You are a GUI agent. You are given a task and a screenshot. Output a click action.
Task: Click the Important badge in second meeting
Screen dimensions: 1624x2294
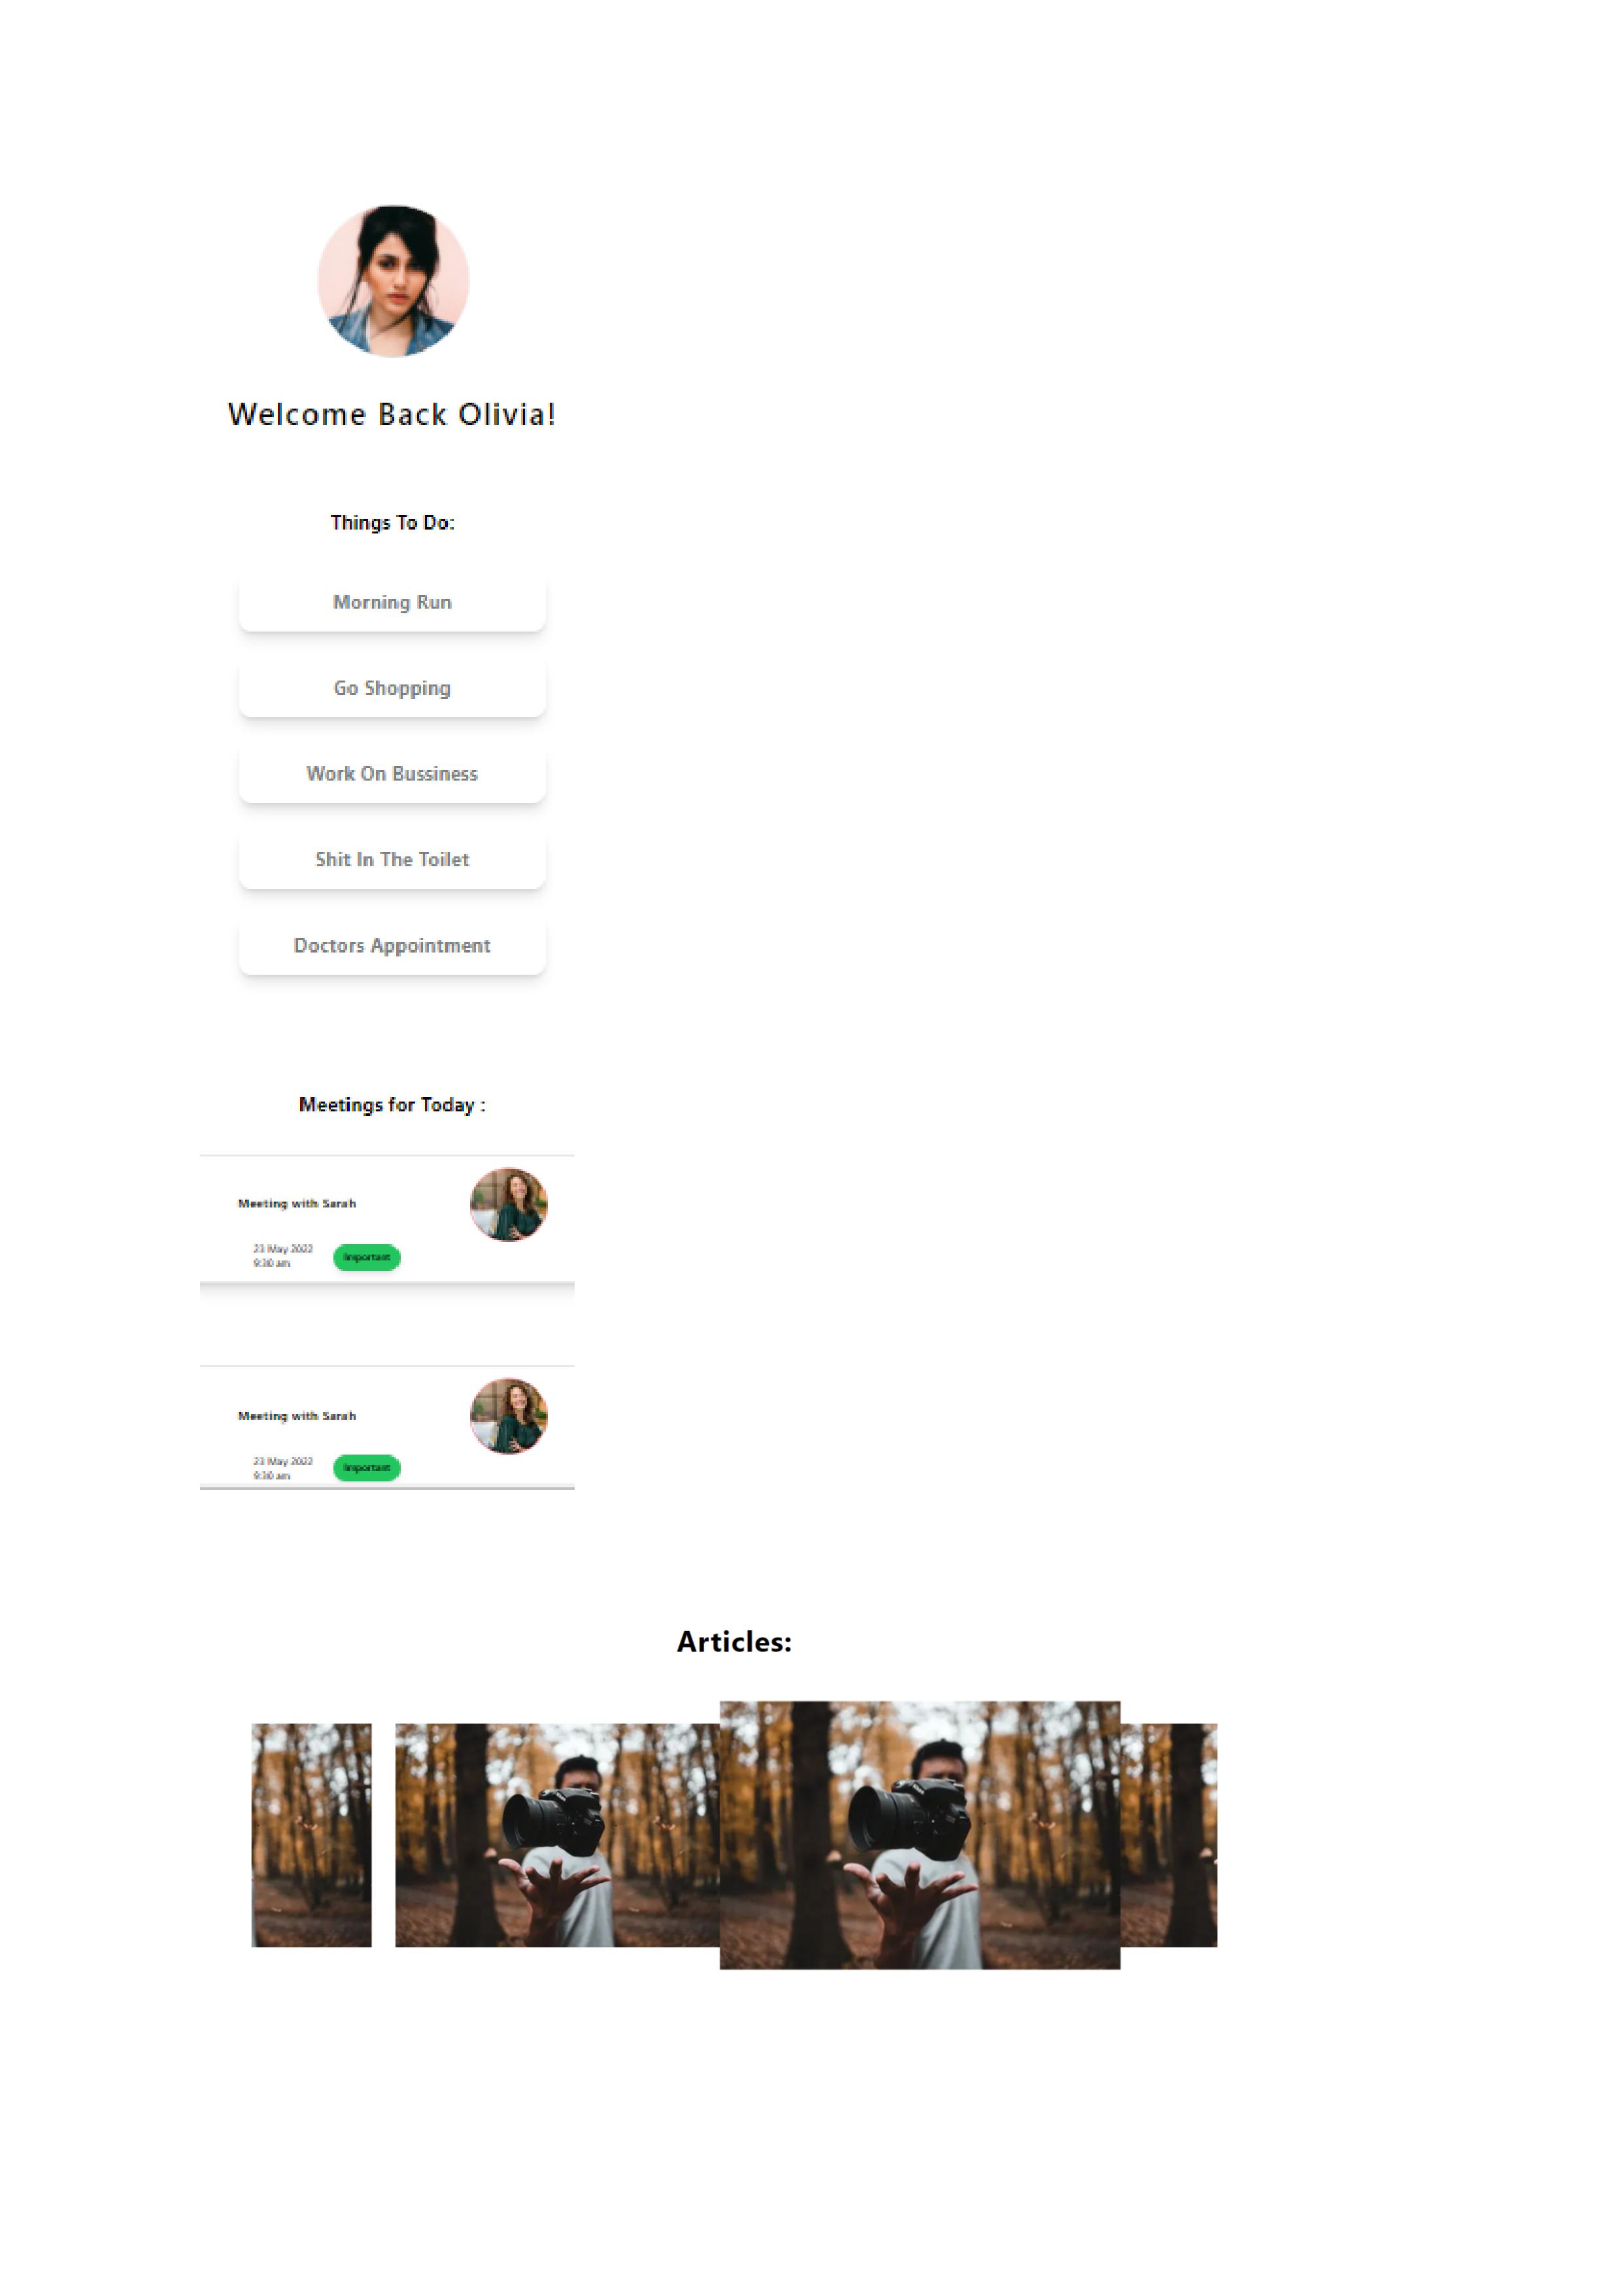367,1468
